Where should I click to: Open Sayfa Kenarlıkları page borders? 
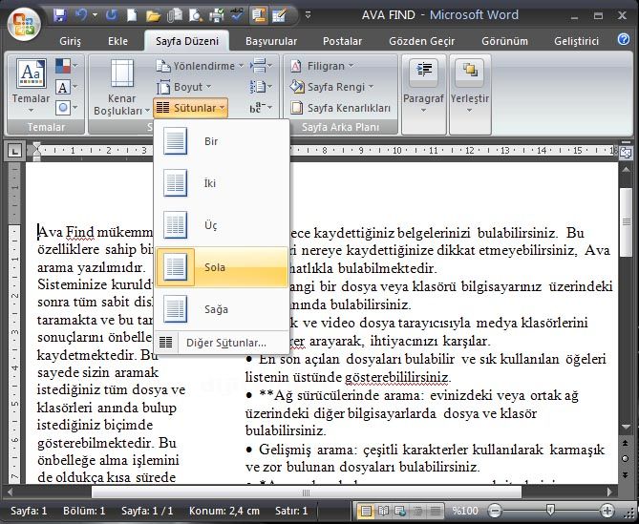pyautogui.click(x=340, y=108)
